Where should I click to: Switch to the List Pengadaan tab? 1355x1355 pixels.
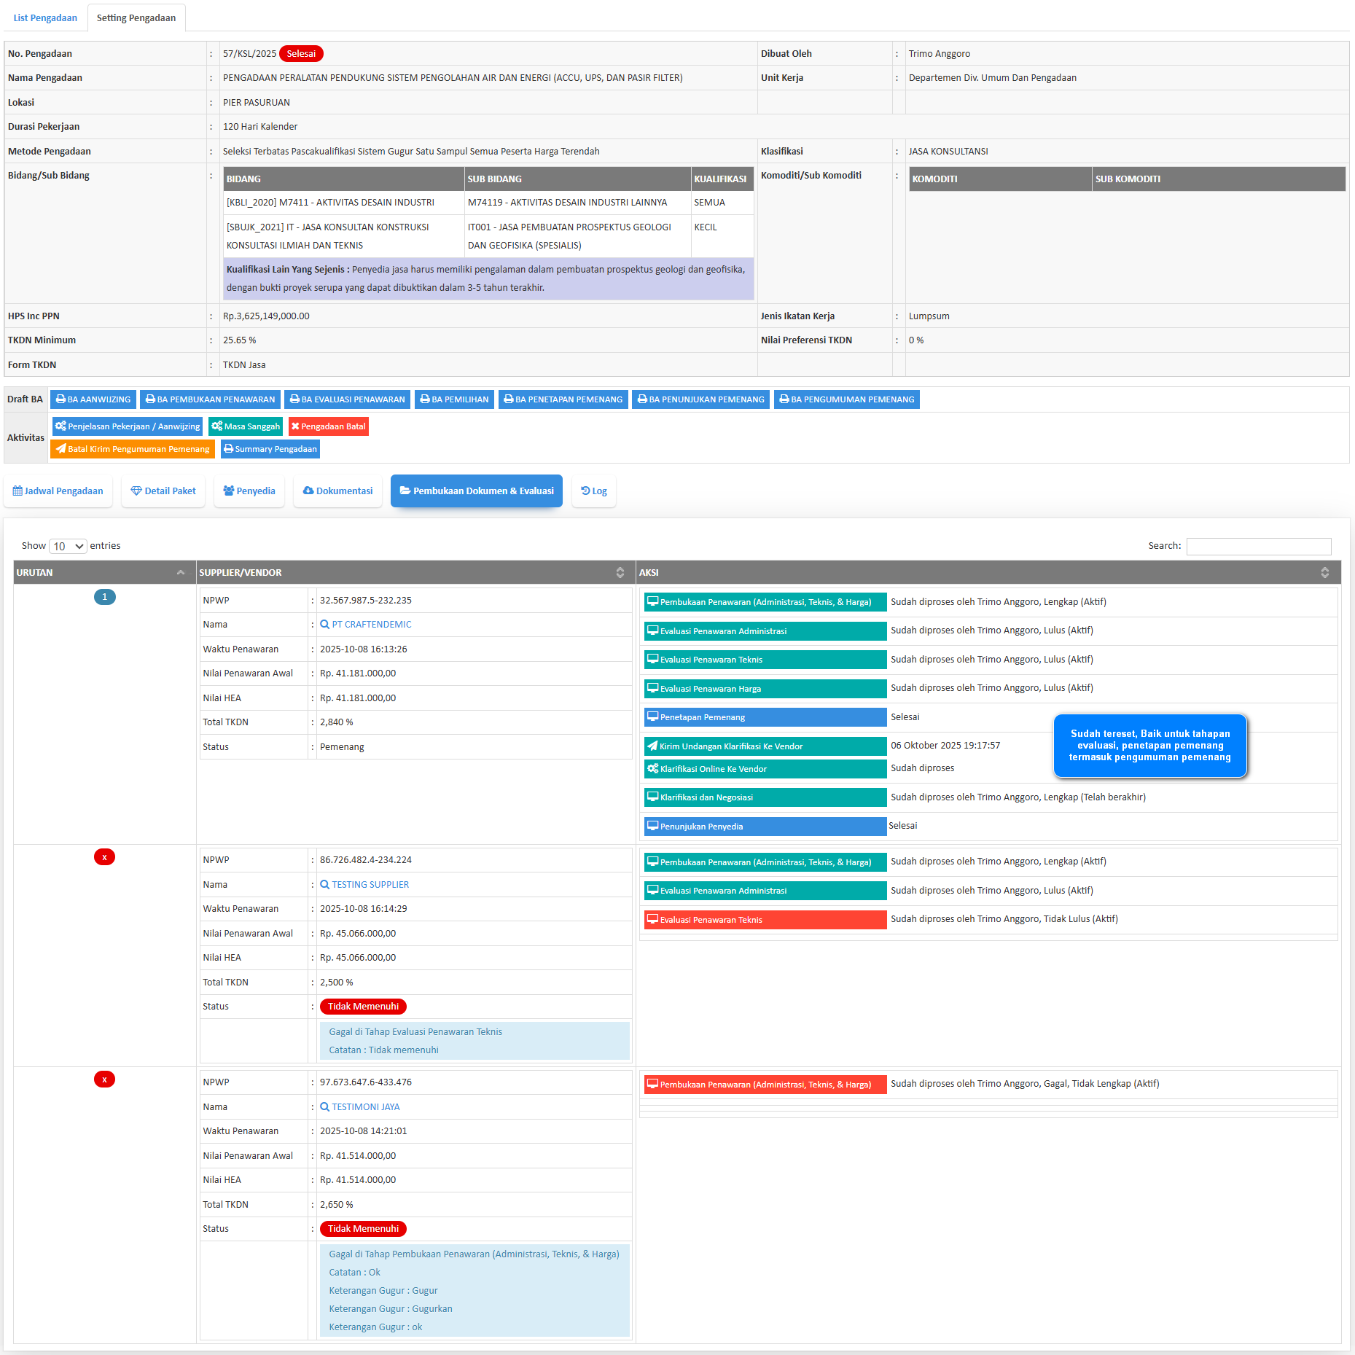pos(45,18)
